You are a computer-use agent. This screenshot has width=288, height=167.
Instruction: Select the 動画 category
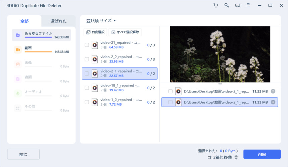41,50
